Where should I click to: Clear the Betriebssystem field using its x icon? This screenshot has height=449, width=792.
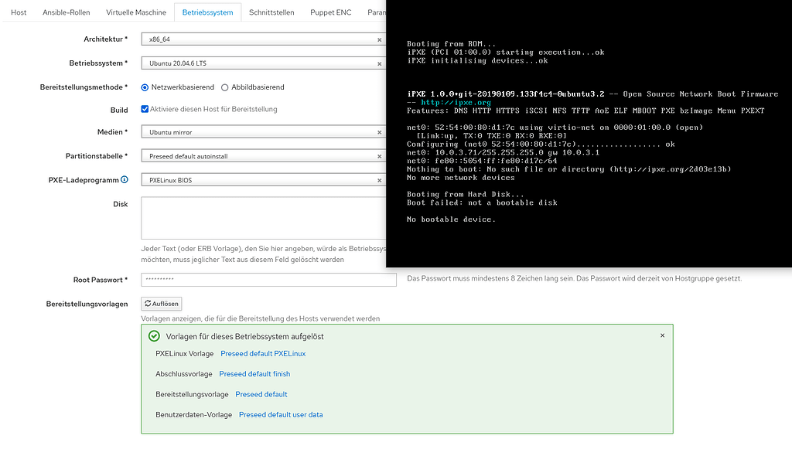point(380,63)
